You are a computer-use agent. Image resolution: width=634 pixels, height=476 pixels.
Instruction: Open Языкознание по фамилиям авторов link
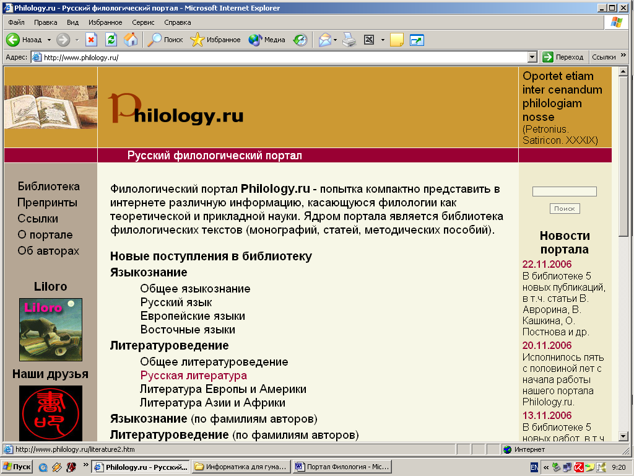click(214, 418)
